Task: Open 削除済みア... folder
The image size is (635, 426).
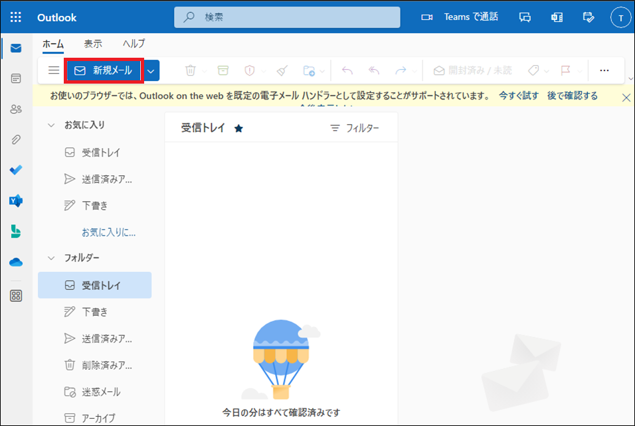Action: [x=95, y=366]
